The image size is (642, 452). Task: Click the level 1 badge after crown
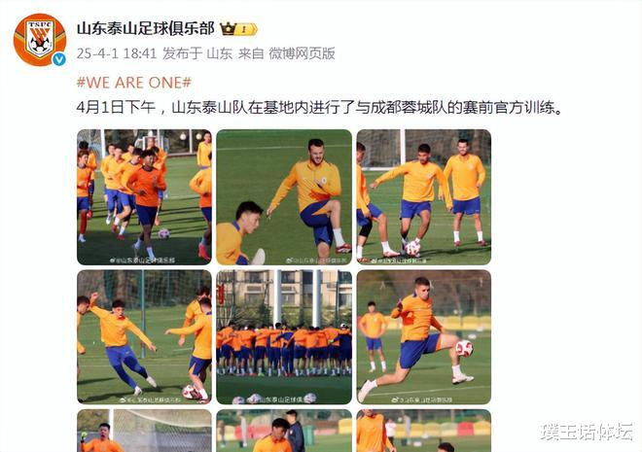(247, 29)
